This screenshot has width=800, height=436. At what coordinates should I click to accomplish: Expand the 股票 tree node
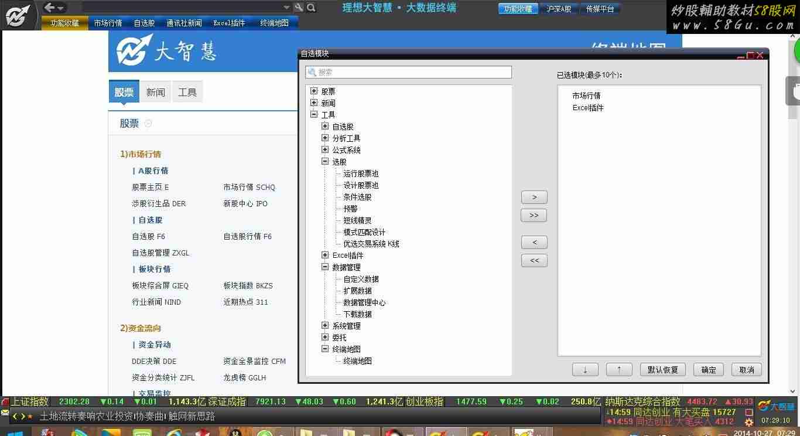coord(314,91)
